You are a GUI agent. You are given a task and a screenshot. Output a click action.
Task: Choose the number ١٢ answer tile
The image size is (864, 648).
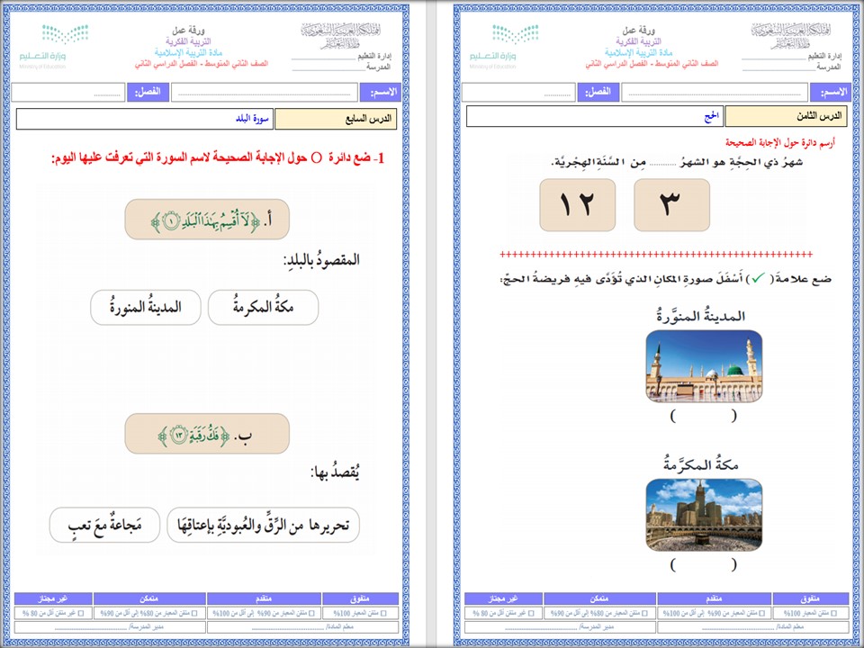(578, 205)
